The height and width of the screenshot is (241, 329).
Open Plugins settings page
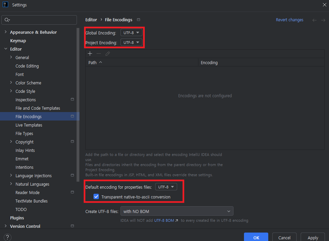click(x=17, y=218)
